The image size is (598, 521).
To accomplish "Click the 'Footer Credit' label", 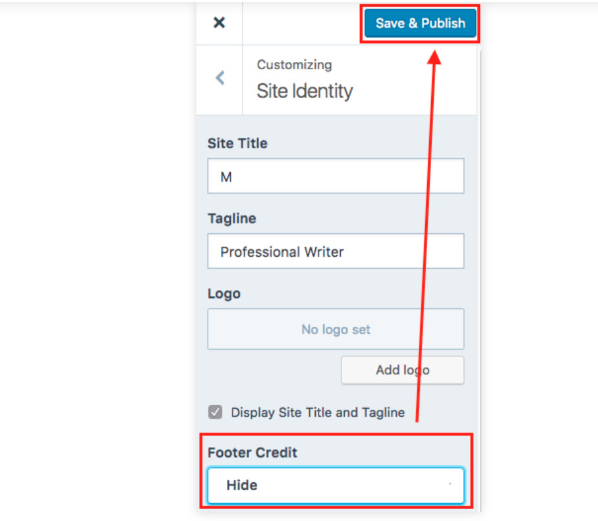I will coord(252,452).
